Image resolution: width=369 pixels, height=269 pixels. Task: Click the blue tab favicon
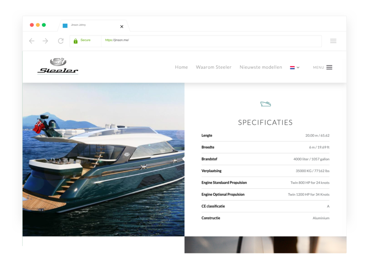[65, 26]
